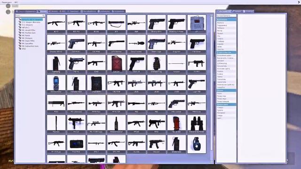Choose the Smoke Nade grenade
Viewport: 301px width, 169px height.
pos(177,144)
